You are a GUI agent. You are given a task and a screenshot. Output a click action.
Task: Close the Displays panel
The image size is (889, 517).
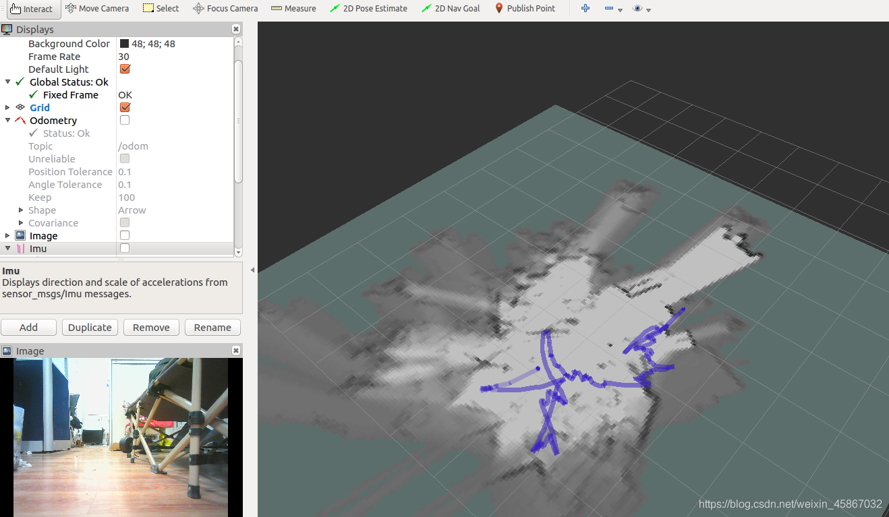pyautogui.click(x=235, y=29)
